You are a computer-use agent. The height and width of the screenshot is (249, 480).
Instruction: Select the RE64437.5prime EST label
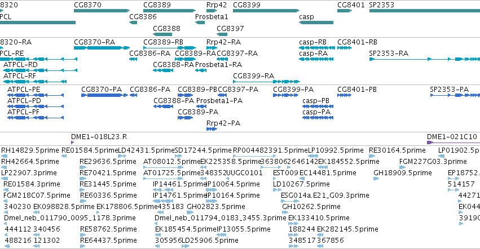tap(109, 241)
